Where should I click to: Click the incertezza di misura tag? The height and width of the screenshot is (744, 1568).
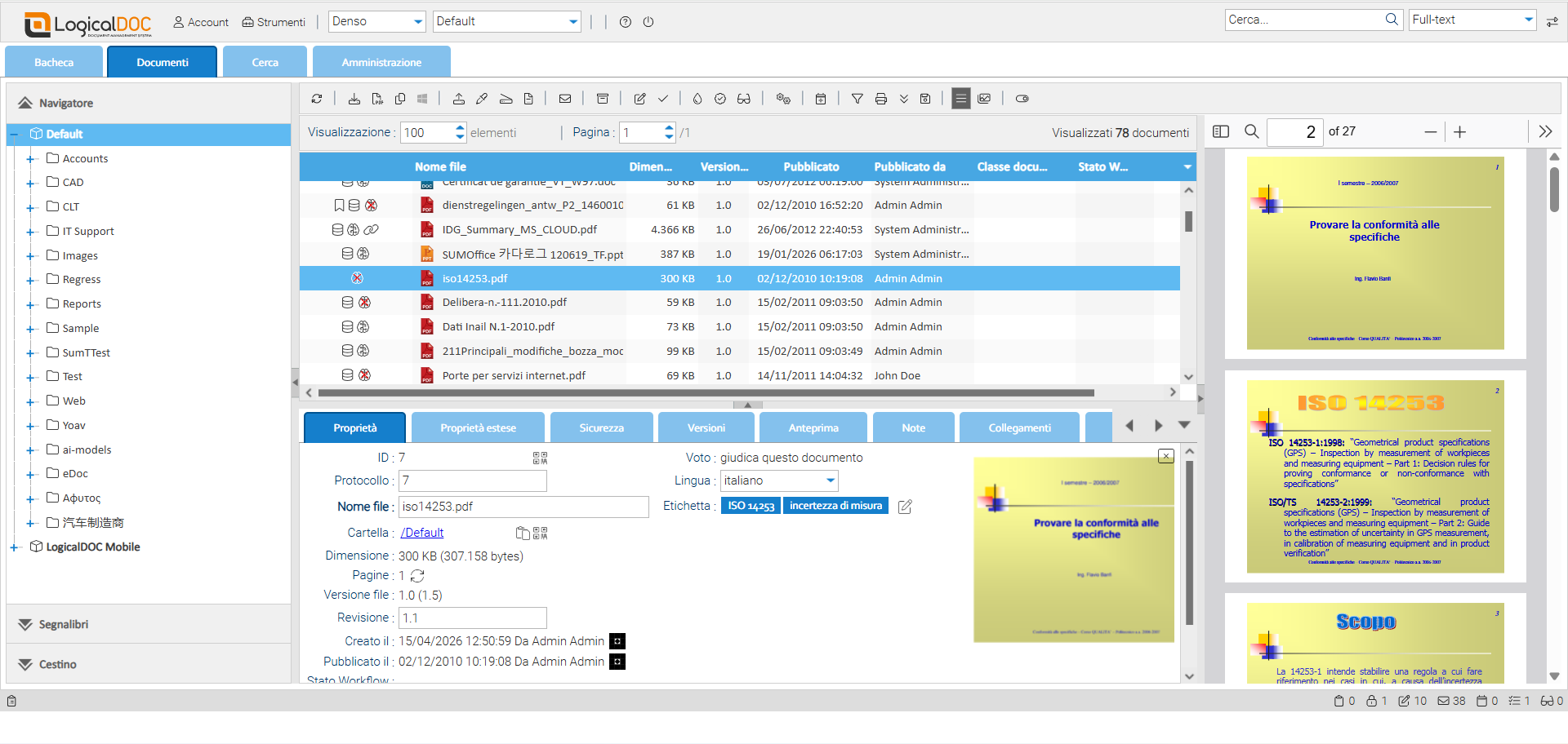(x=835, y=506)
